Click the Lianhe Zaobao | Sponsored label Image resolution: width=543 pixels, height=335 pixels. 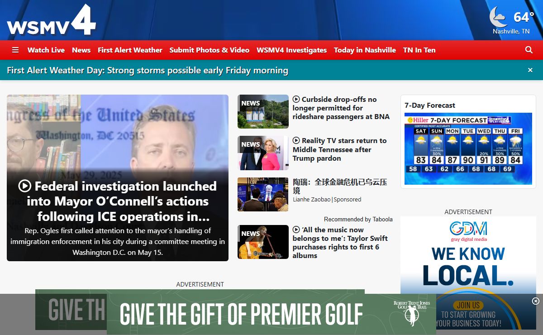click(327, 200)
